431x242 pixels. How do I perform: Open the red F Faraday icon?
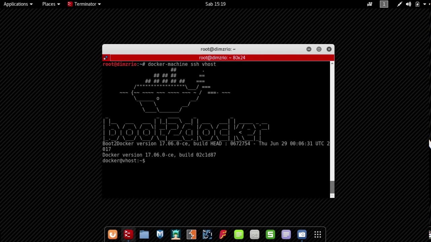point(223,234)
